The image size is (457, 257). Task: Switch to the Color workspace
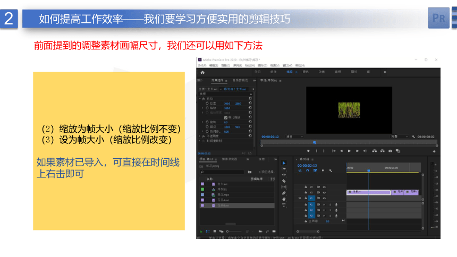[x=306, y=72]
